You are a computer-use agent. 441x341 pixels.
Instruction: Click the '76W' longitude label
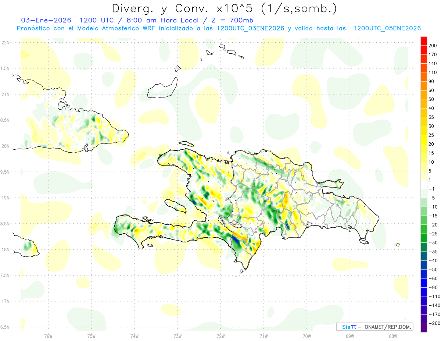(x=48, y=336)
